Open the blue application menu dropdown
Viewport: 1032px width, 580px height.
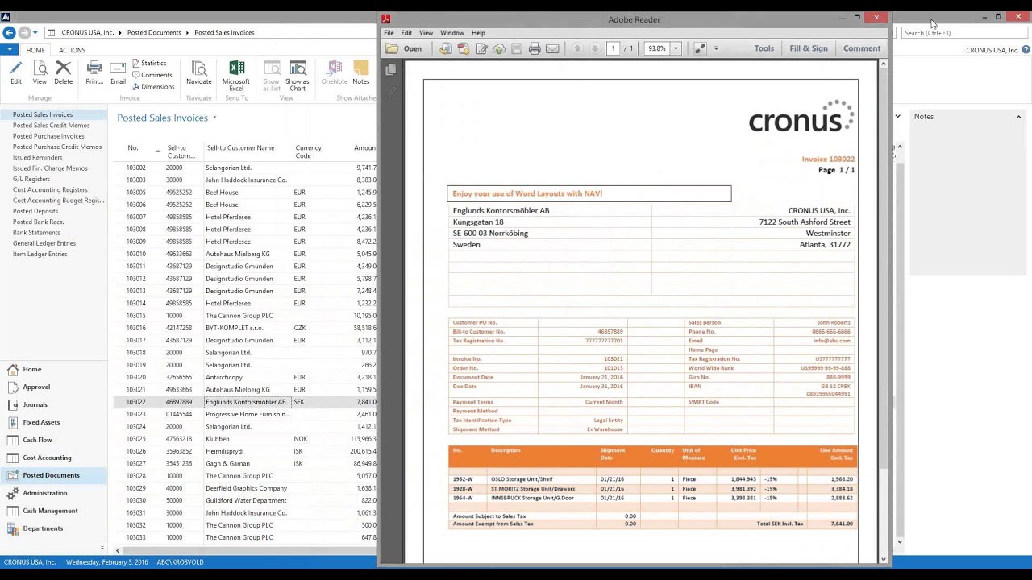coord(10,50)
